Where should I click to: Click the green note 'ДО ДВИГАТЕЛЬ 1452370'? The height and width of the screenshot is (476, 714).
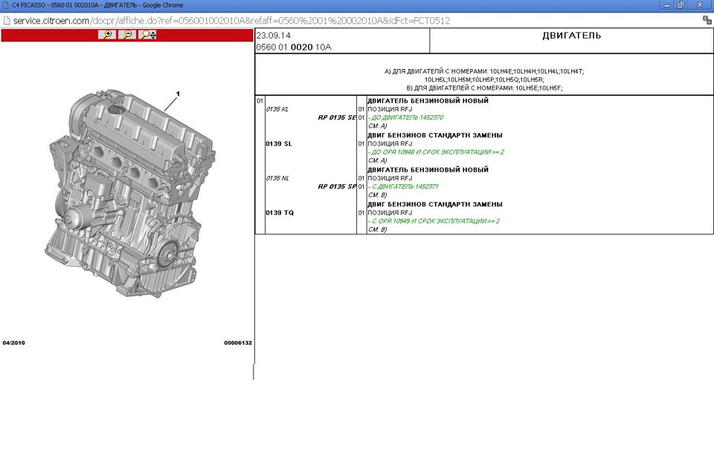click(406, 117)
